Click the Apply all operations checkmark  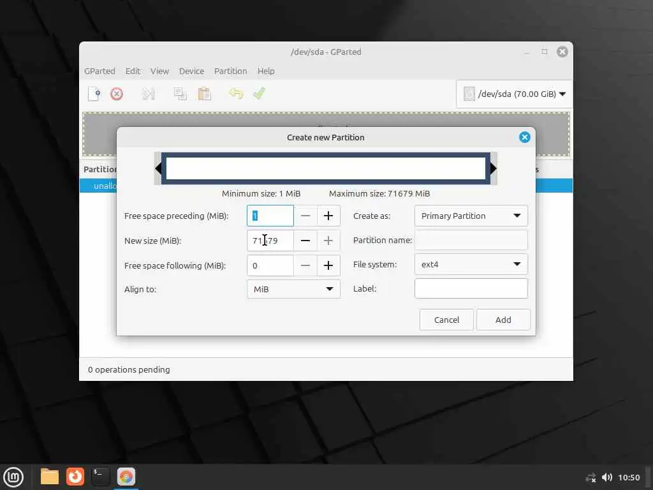pyautogui.click(x=259, y=93)
